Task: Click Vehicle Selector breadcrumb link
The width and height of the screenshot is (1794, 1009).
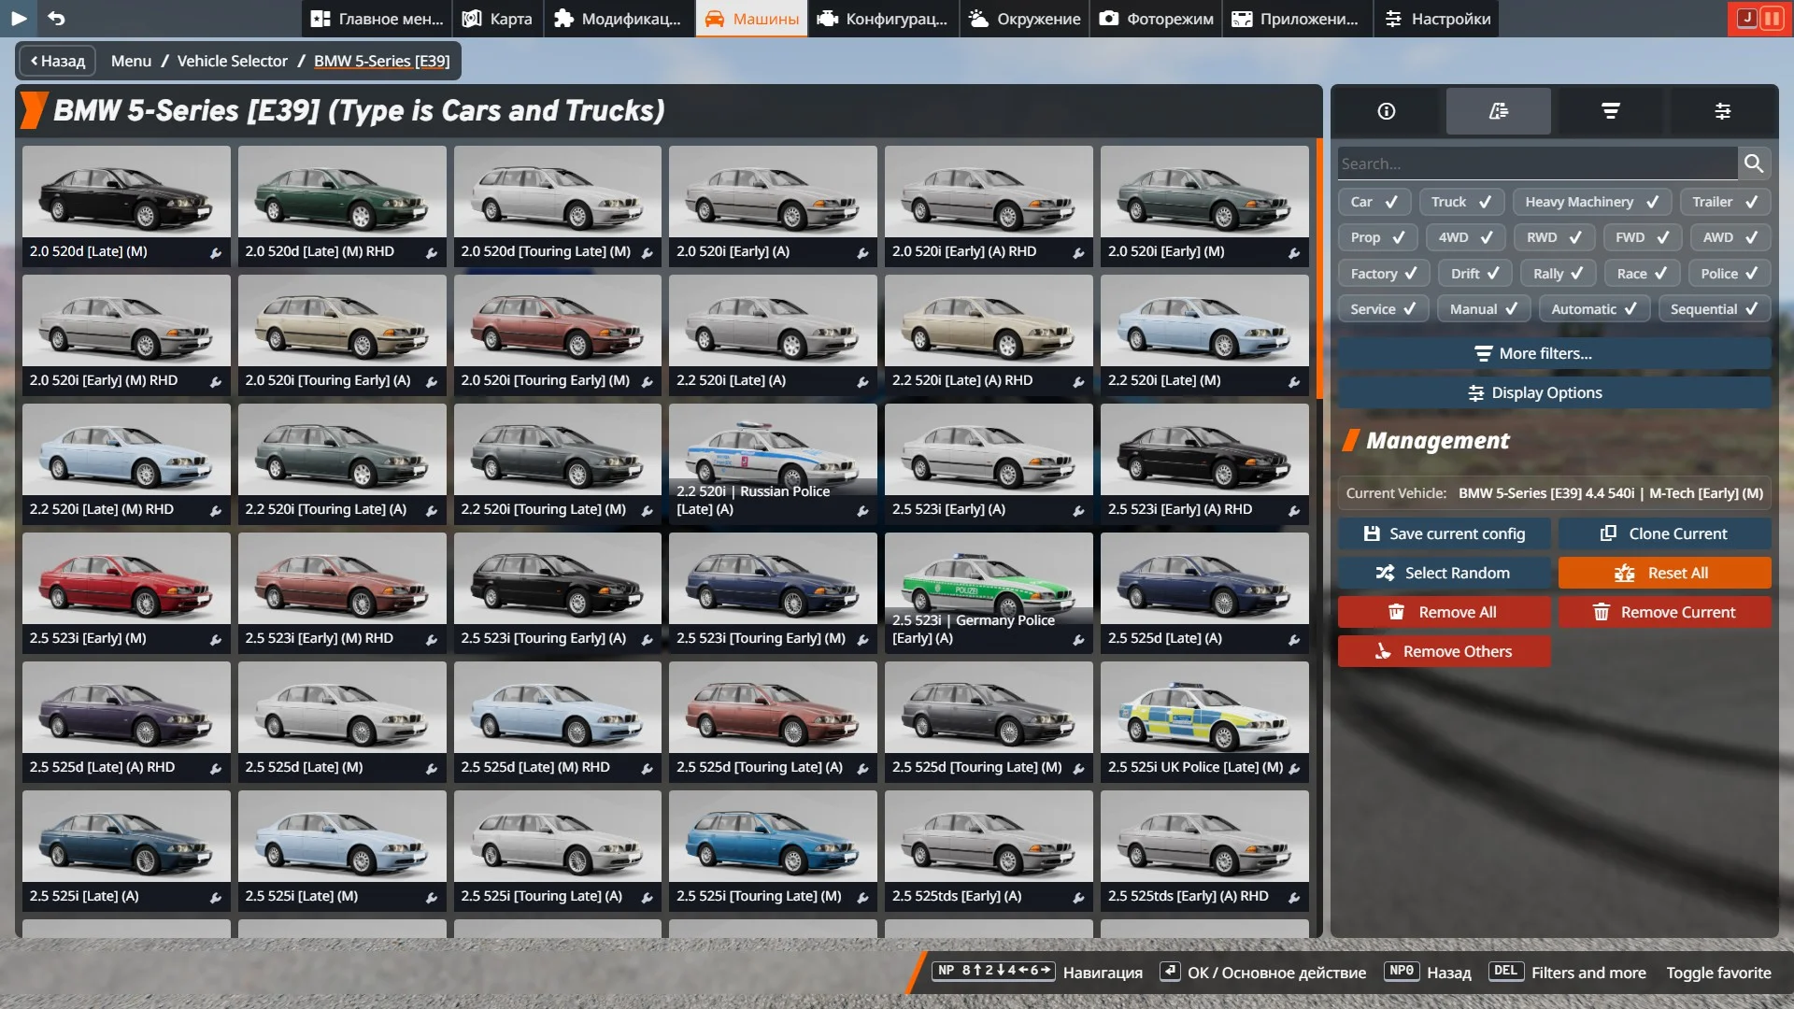Action: pyautogui.click(x=233, y=61)
